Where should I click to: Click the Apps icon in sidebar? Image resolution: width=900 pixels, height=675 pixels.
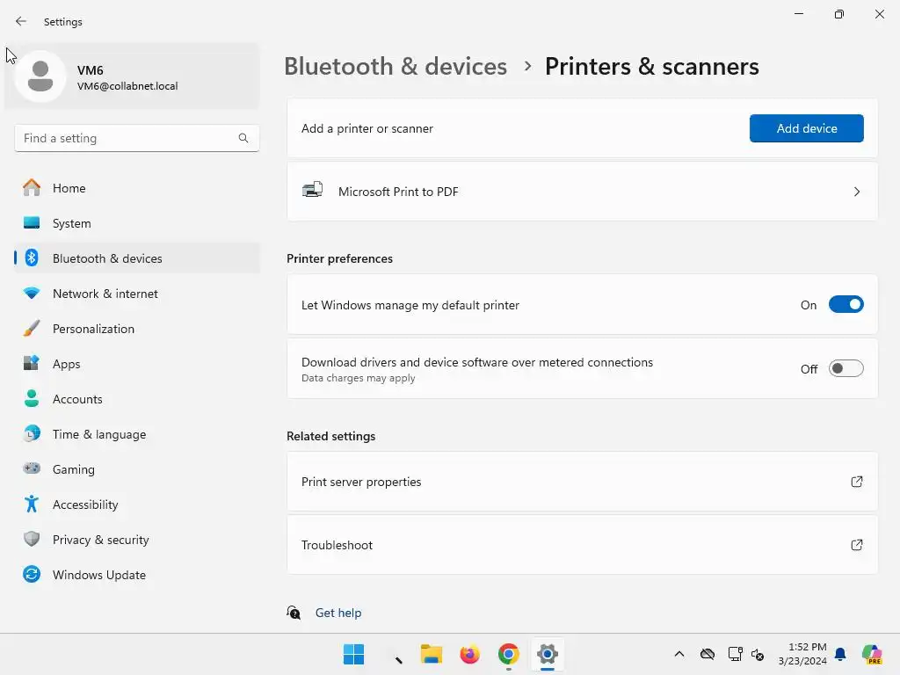pos(32,363)
